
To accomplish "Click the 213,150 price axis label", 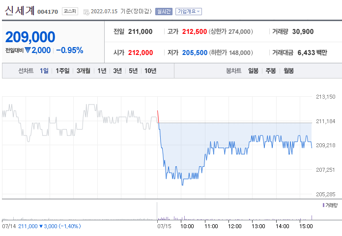I will (x=326, y=97).
